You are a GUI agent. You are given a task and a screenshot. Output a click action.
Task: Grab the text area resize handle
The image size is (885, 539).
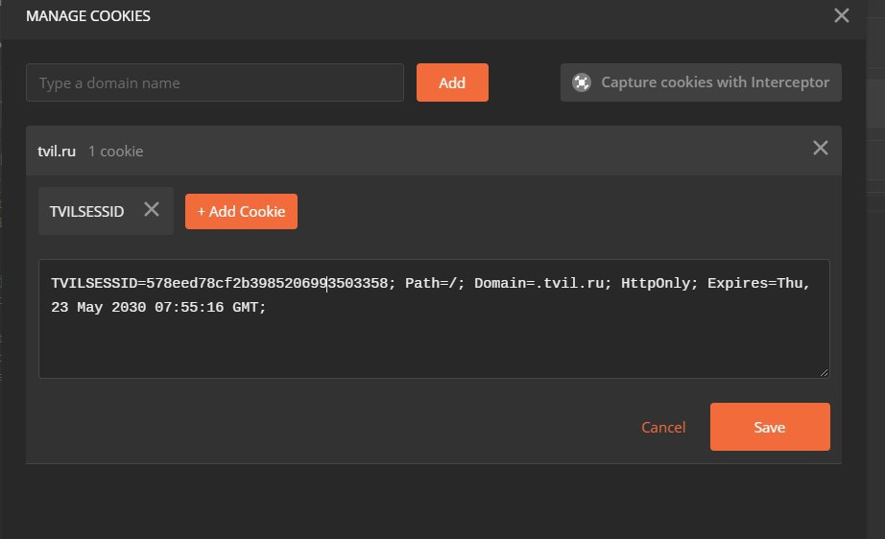pos(824,372)
